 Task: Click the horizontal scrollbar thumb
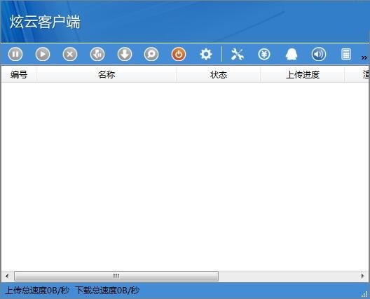tap(116, 276)
